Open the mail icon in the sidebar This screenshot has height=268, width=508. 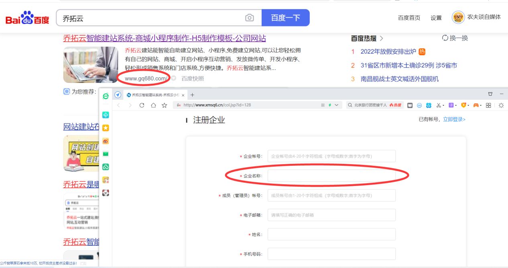point(106,154)
